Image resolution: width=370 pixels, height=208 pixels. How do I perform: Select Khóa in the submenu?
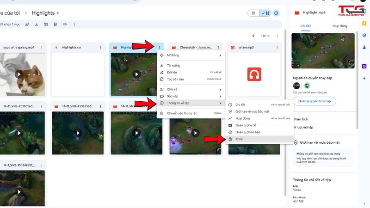259,139
